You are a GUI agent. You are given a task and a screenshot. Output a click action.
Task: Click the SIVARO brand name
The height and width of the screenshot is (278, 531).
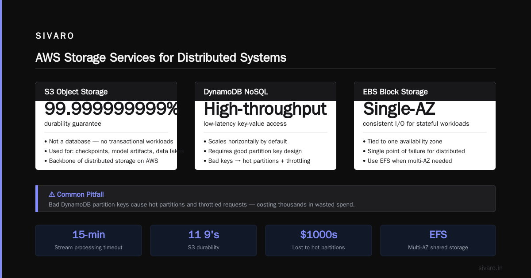click(55, 36)
